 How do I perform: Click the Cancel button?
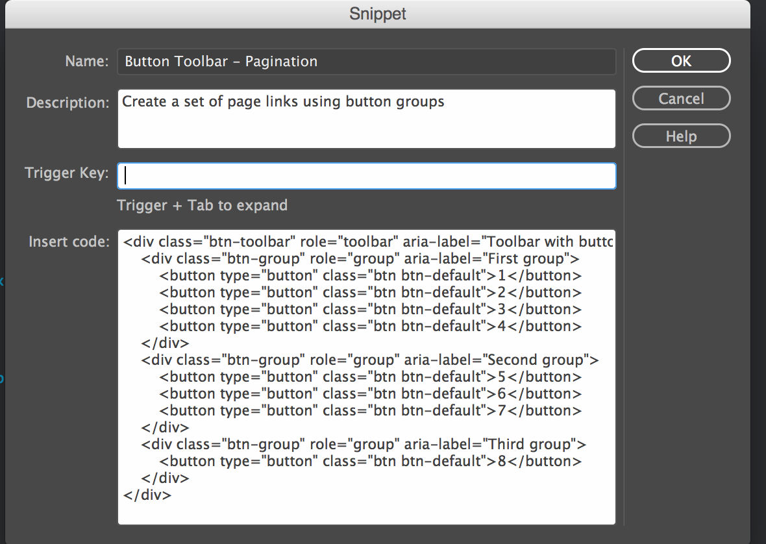(681, 98)
